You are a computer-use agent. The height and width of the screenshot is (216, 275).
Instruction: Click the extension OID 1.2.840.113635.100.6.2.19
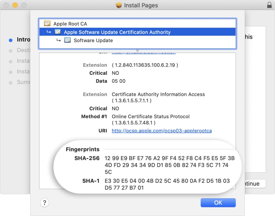click(x=145, y=65)
